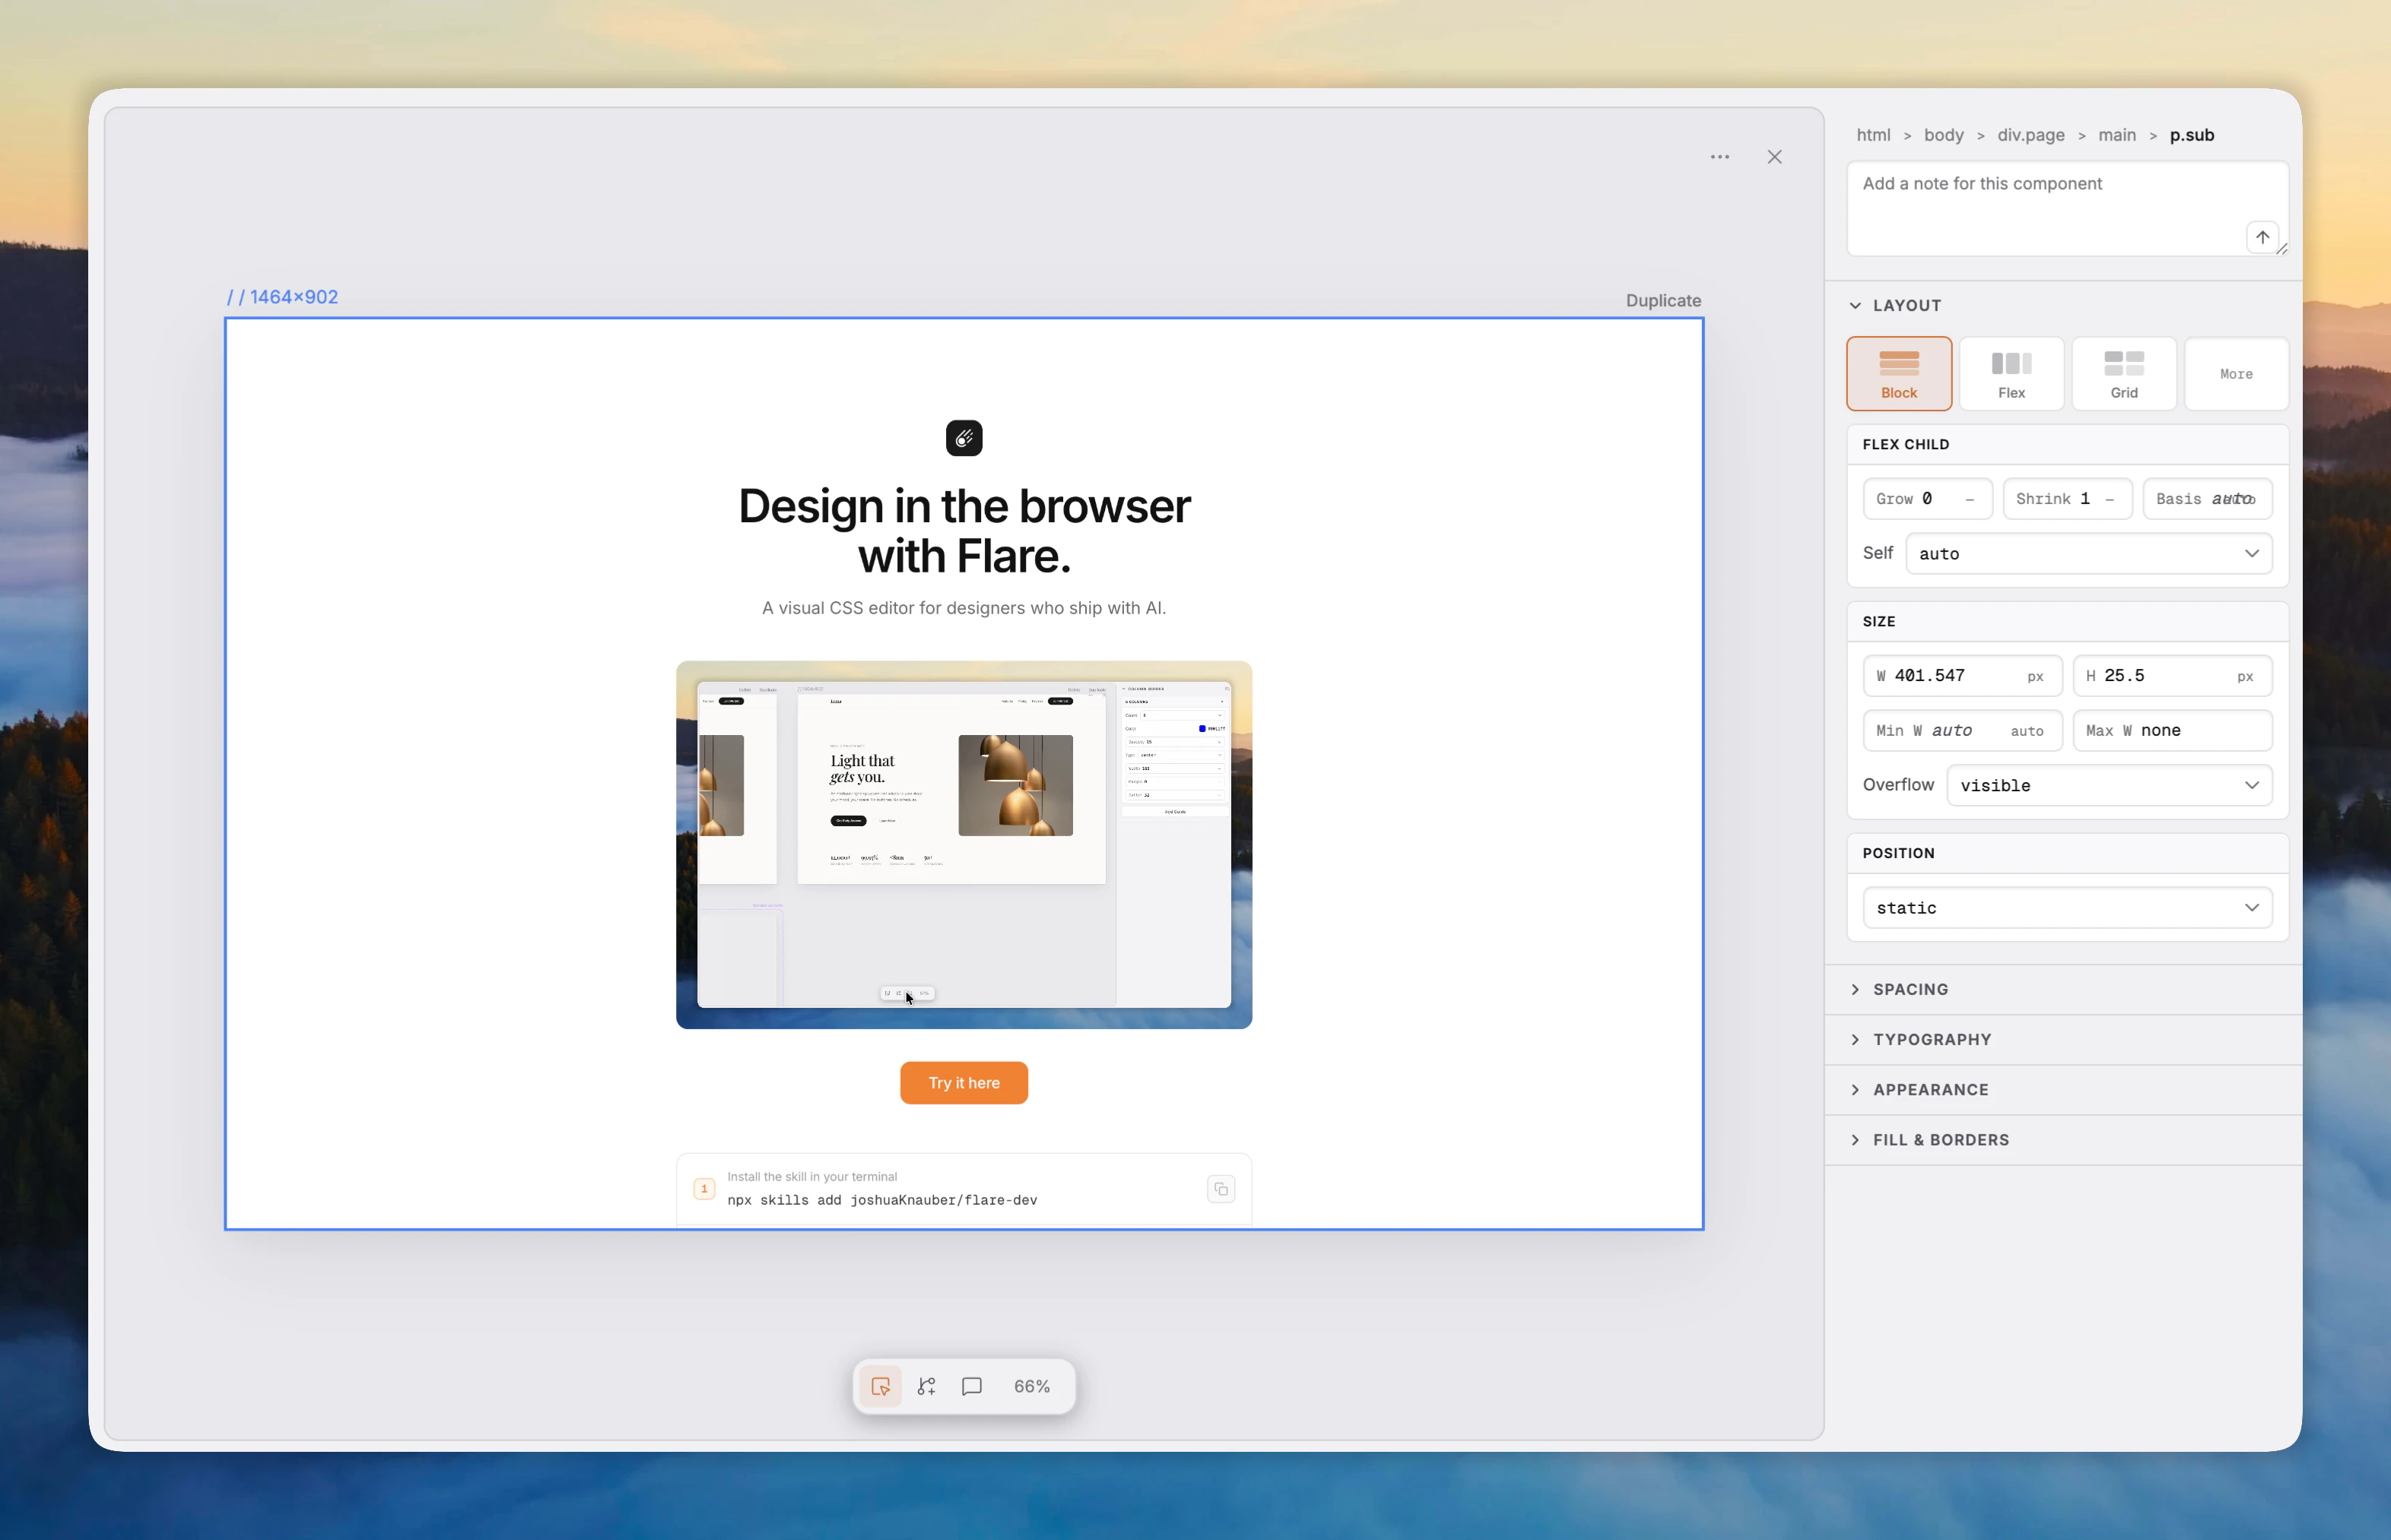Screen dimensions: 2391x1540
Task: Open the comment tool in the bottom toolbar
Action: 971,1386
